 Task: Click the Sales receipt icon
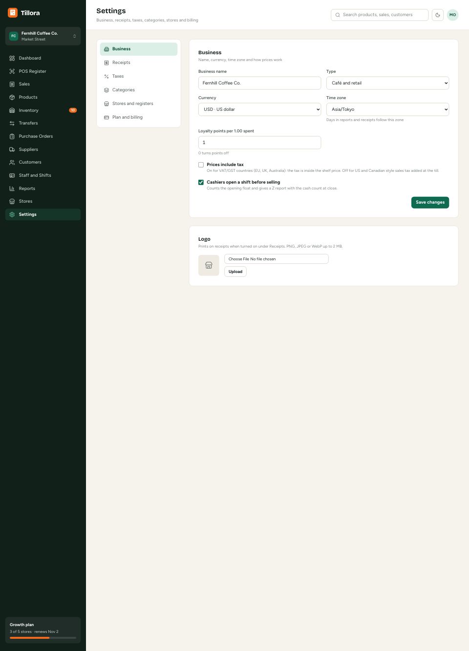(12, 84)
